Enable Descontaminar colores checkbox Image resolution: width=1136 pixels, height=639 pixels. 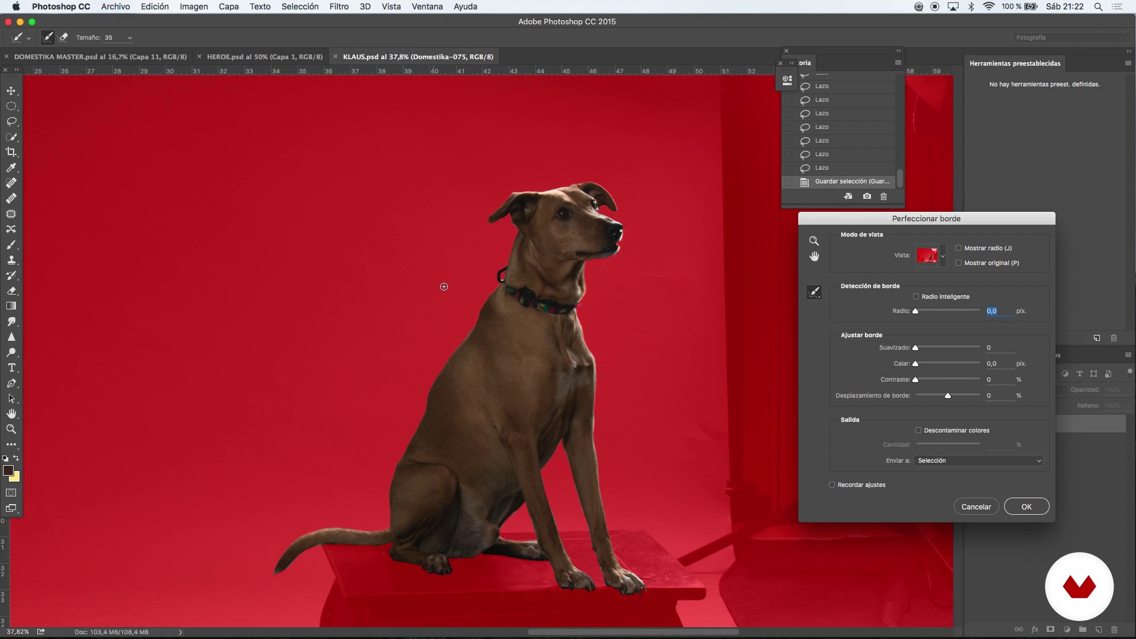(x=918, y=431)
